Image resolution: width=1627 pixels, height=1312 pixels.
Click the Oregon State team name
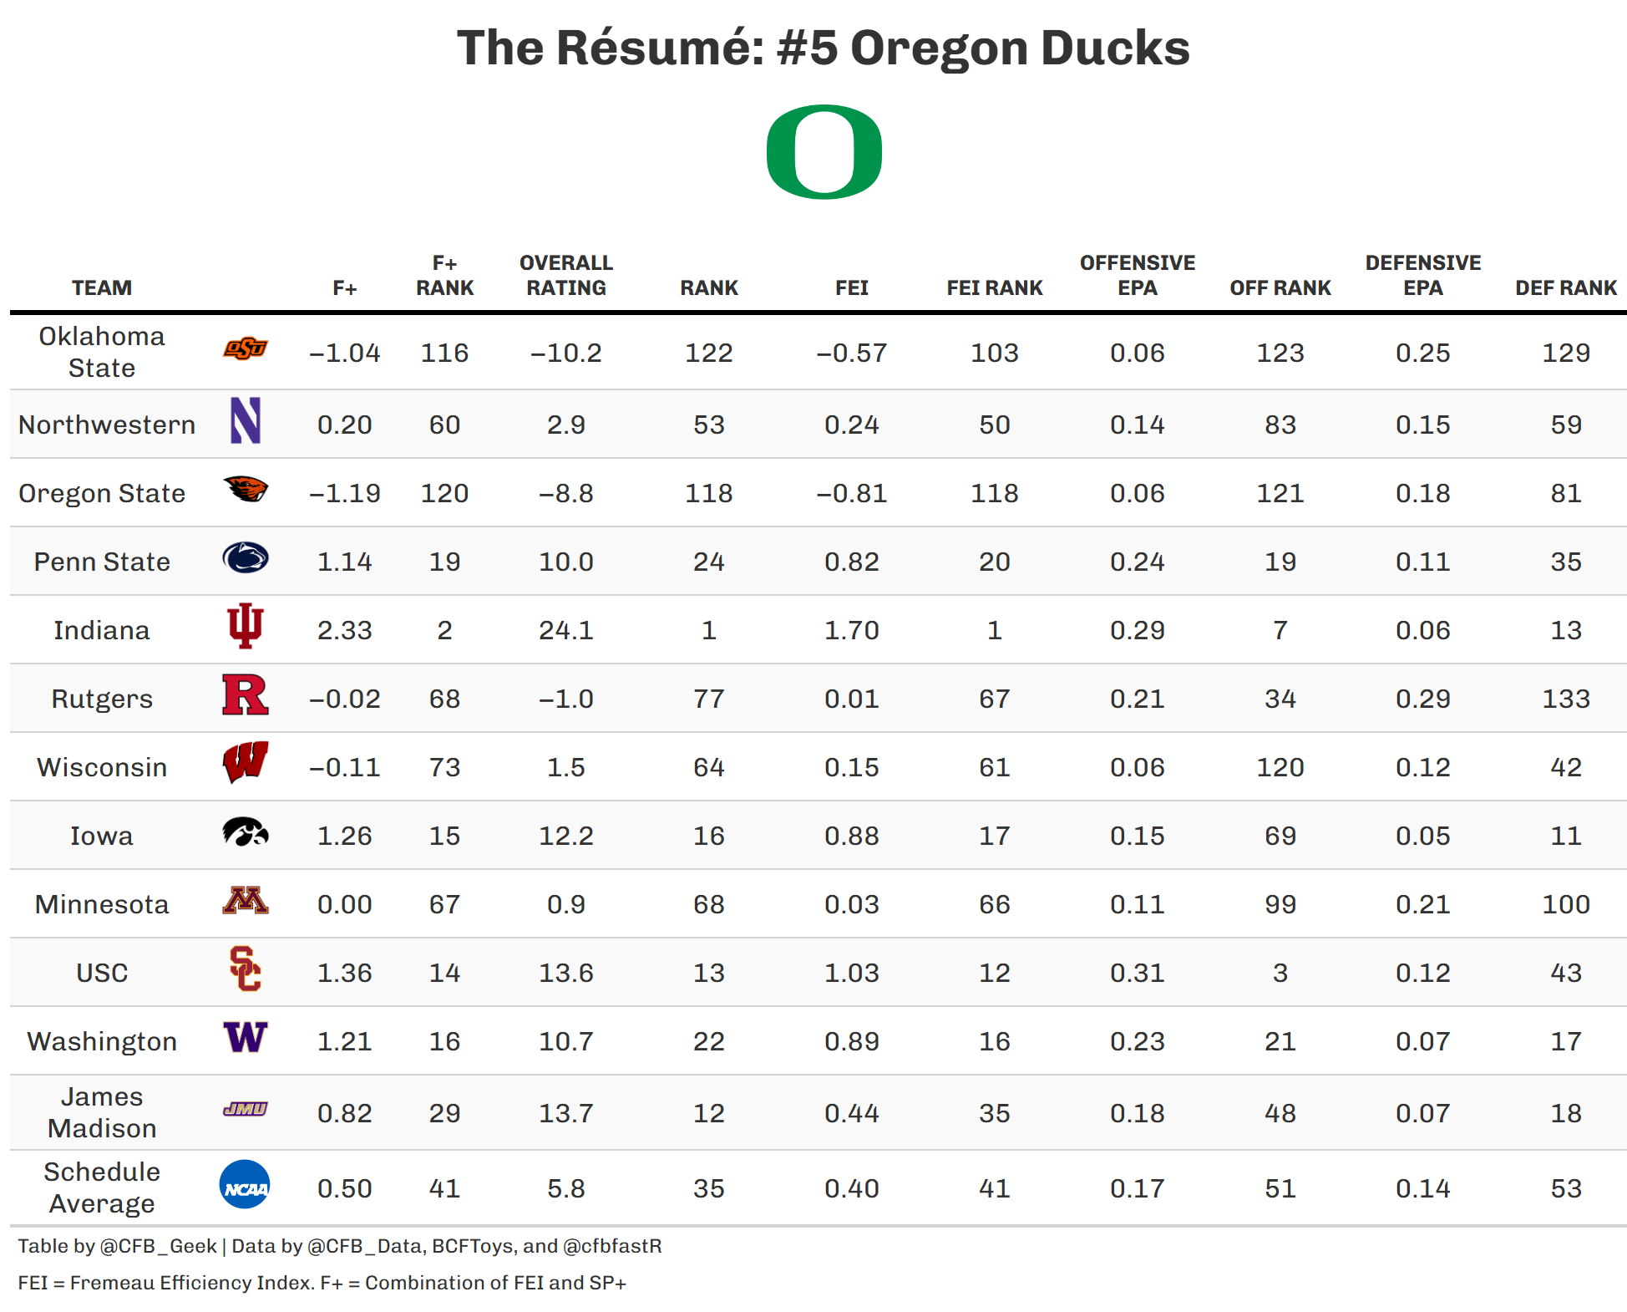(102, 493)
